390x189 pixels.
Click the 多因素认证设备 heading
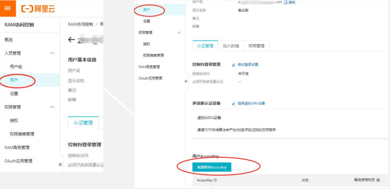tap(206, 104)
